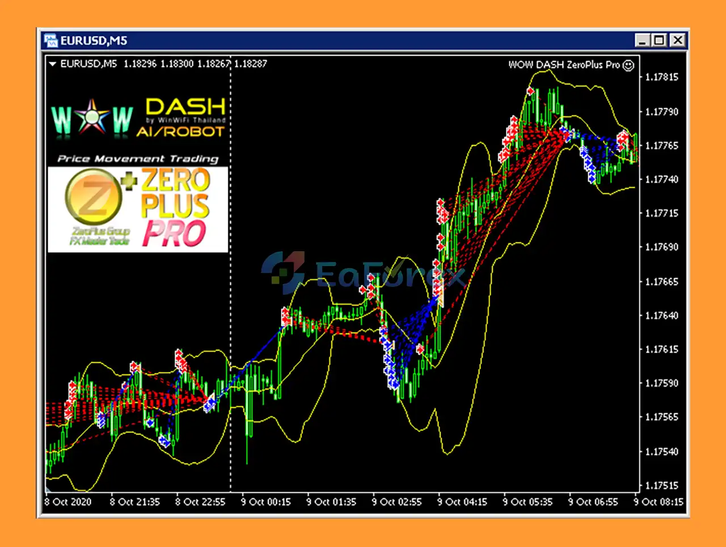Click the Price Movement Trading caption
This screenshot has width=726, height=547.
coord(138,159)
